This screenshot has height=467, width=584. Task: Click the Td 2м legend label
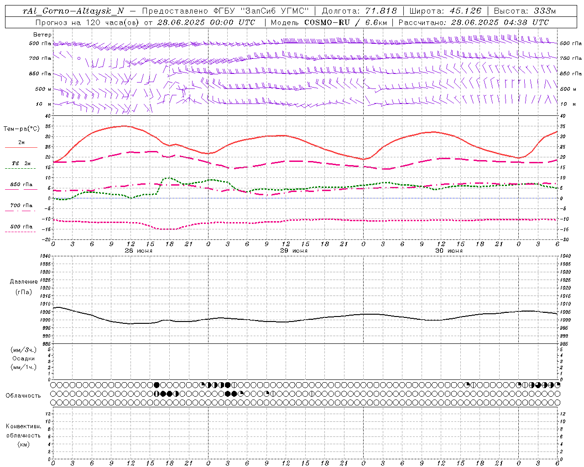click(x=21, y=163)
